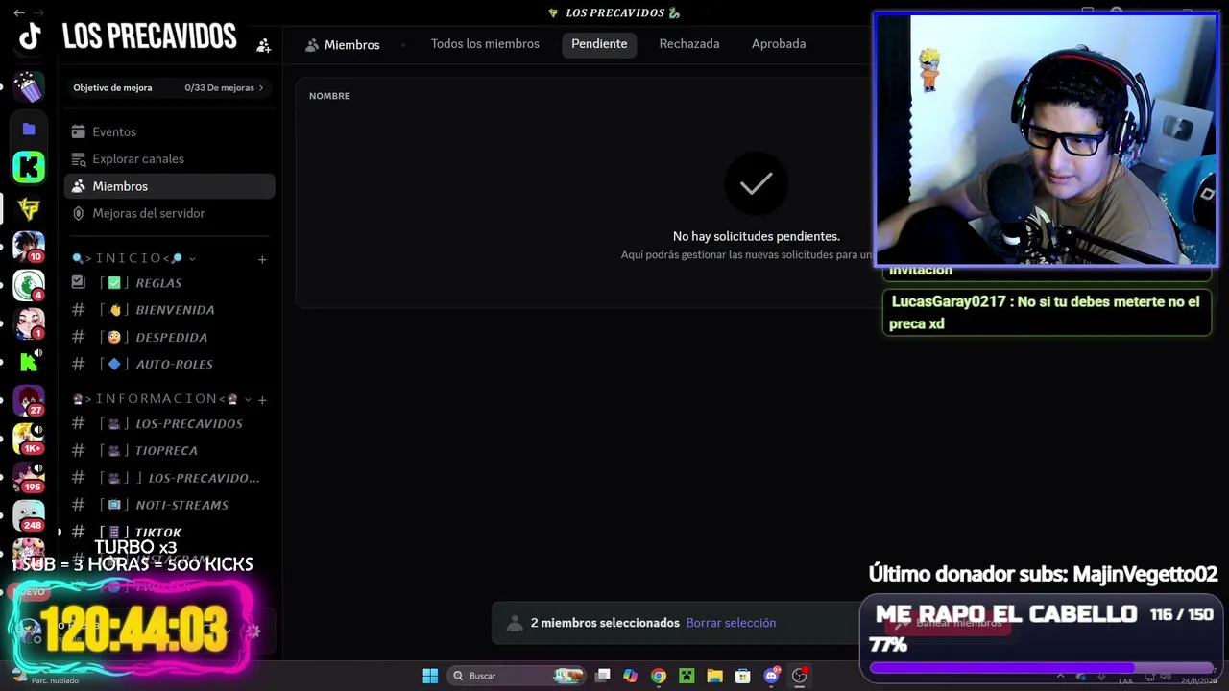Click the Borrar selección link
The width and height of the screenshot is (1229, 691).
pos(731,623)
